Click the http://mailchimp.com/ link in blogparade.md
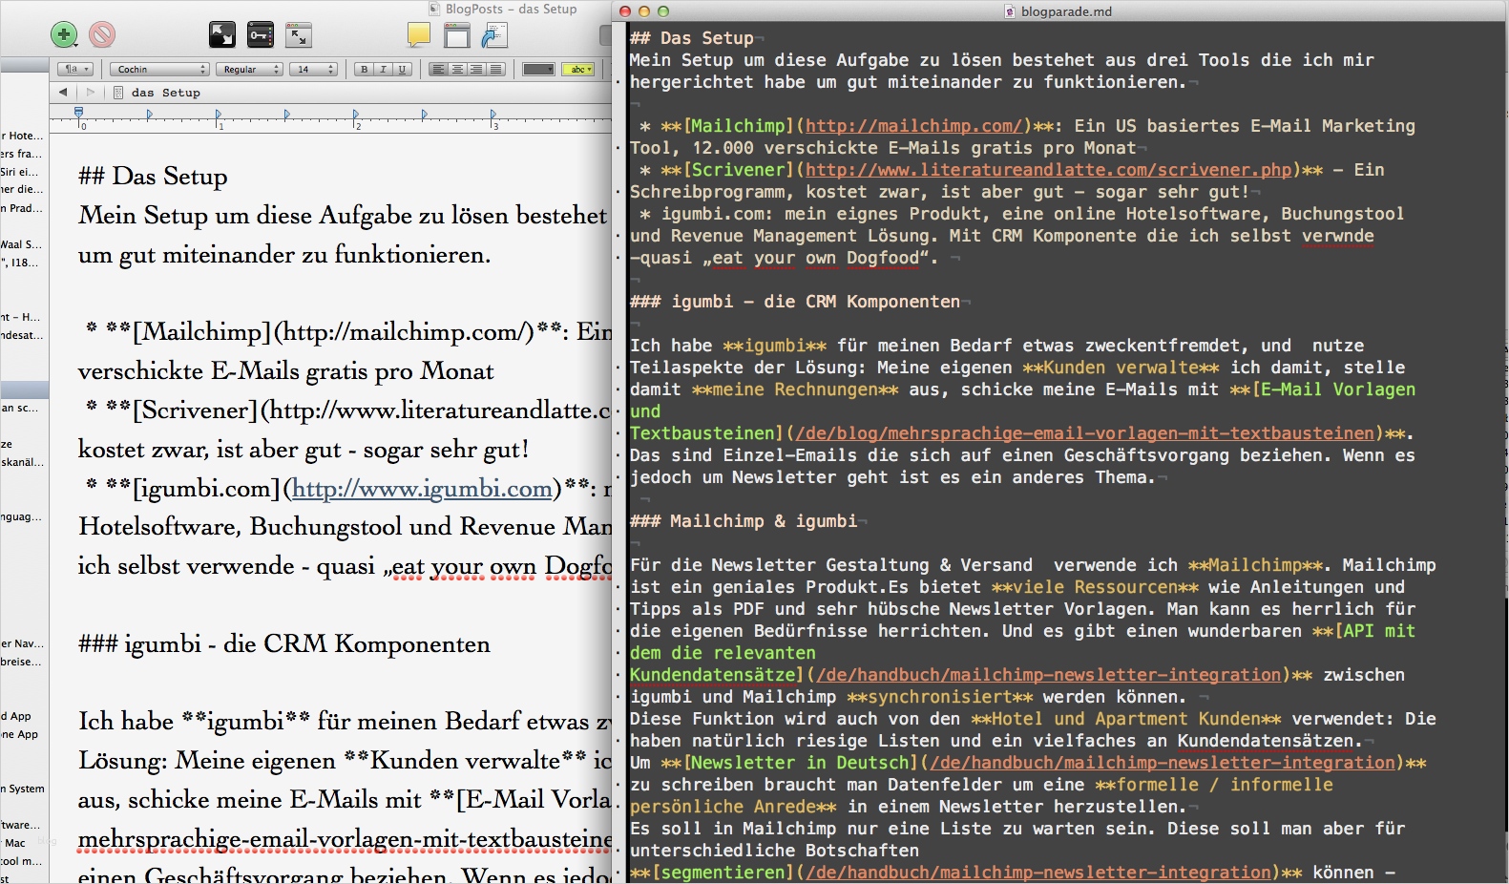This screenshot has width=1509, height=884. pos(913,126)
